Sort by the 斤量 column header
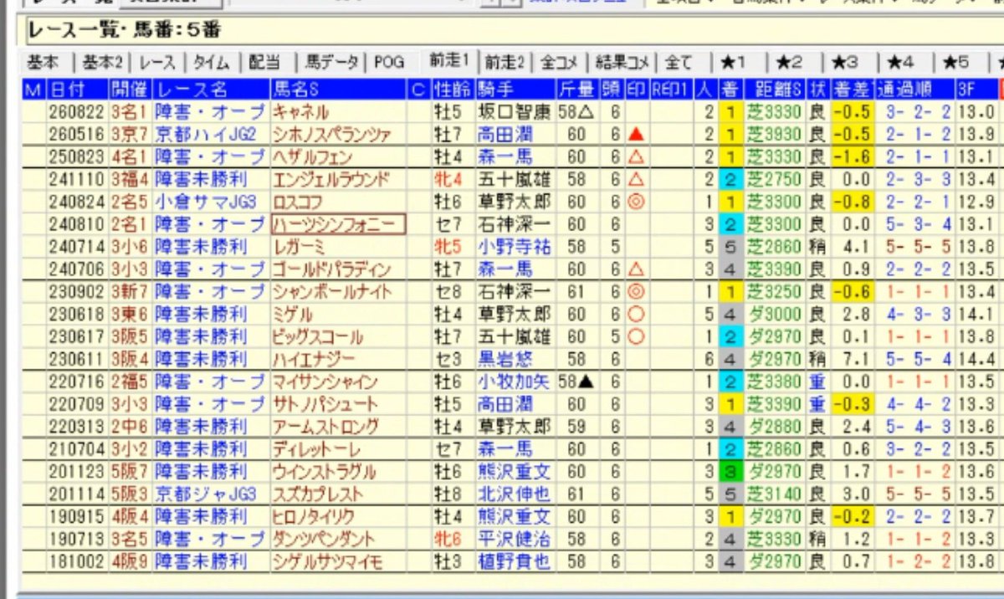Viewport: 1004px width, 599px height. (x=578, y=90)
